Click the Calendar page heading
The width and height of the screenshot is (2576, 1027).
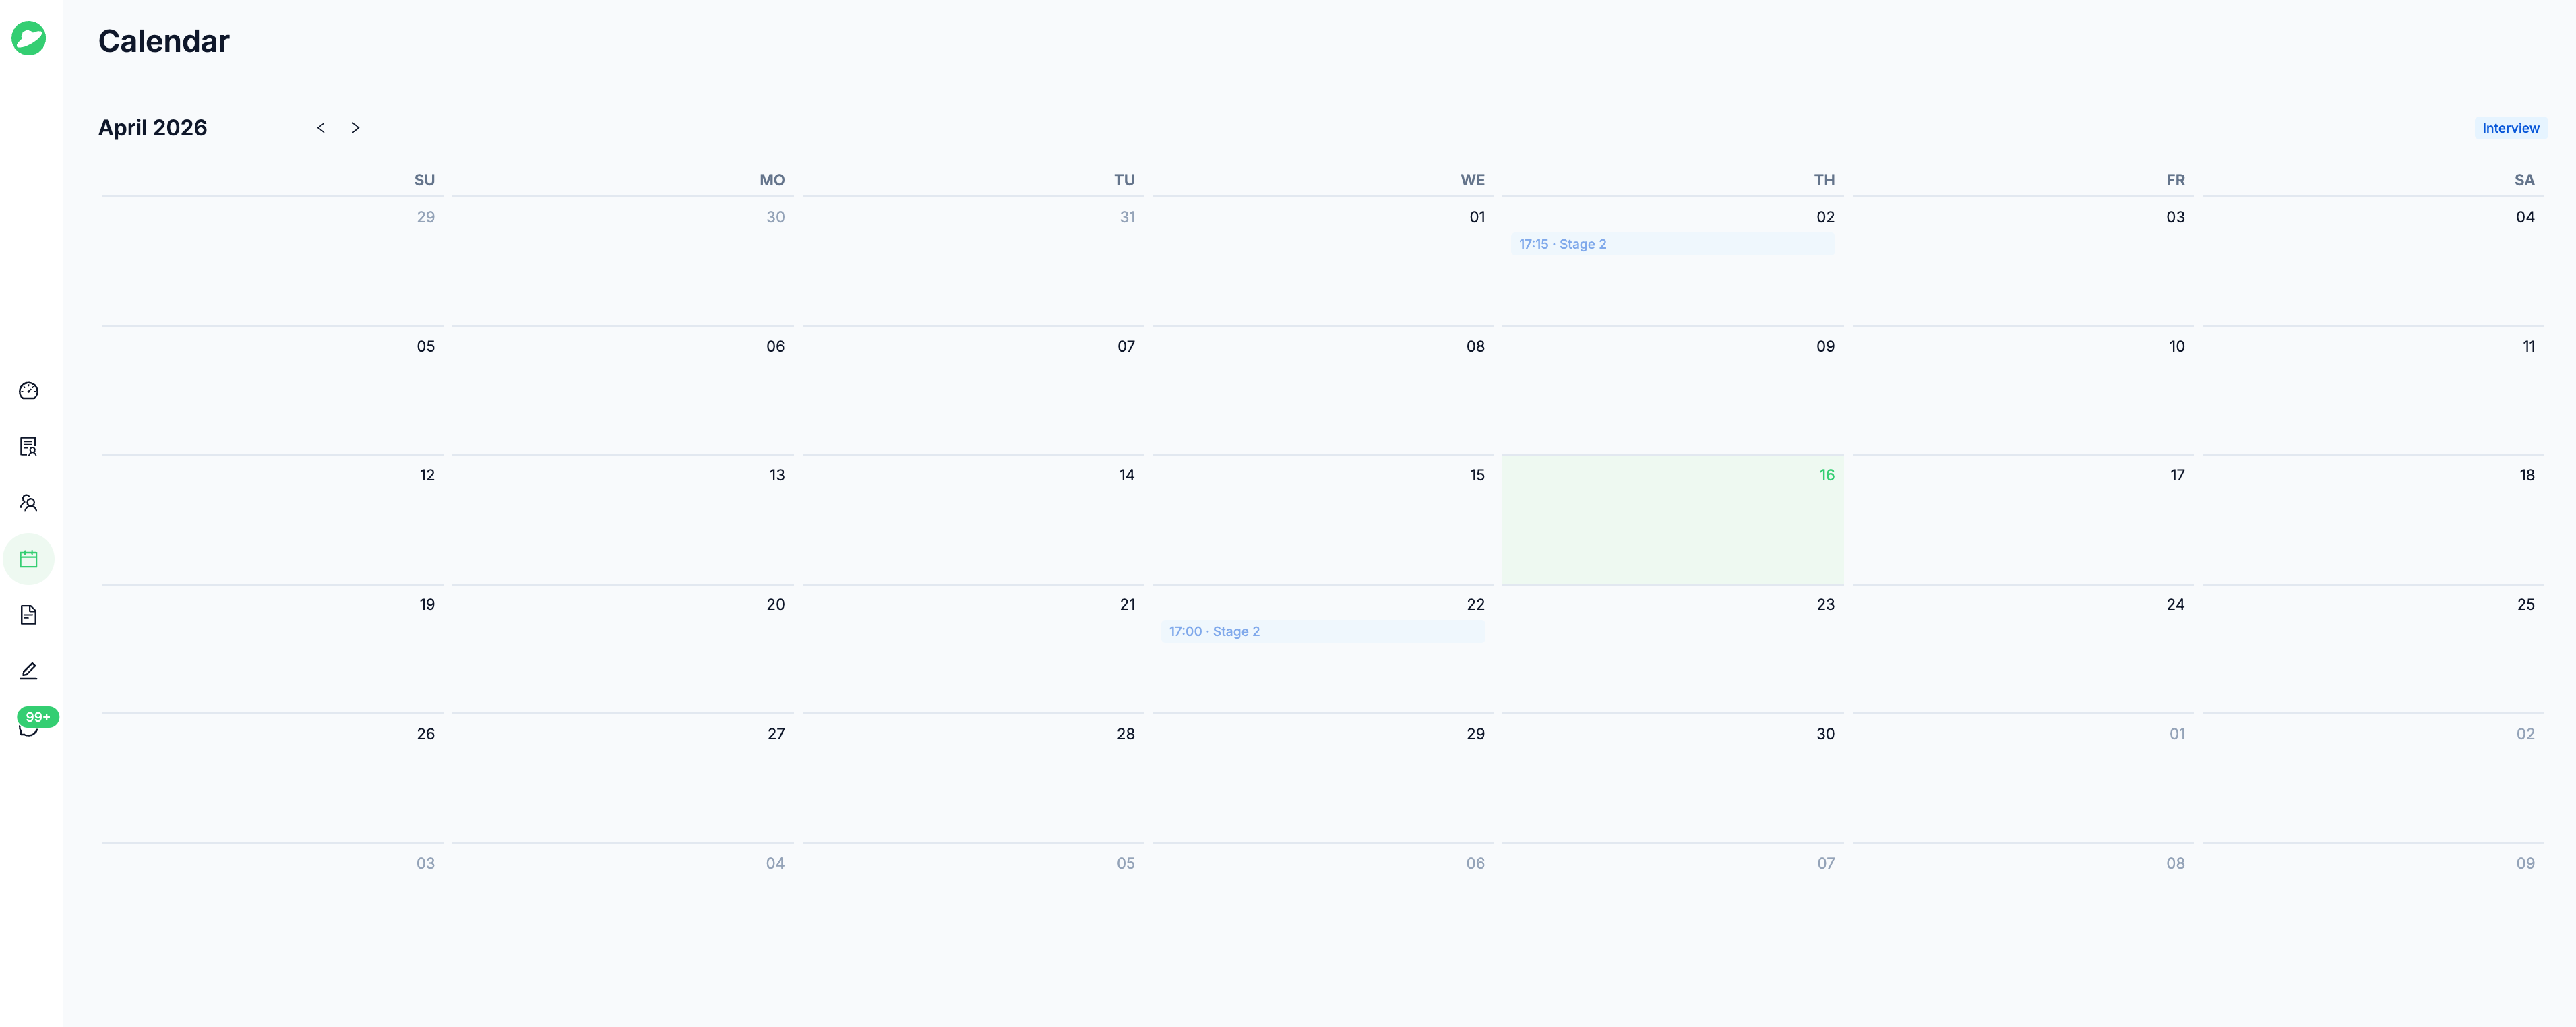(164, 41)
